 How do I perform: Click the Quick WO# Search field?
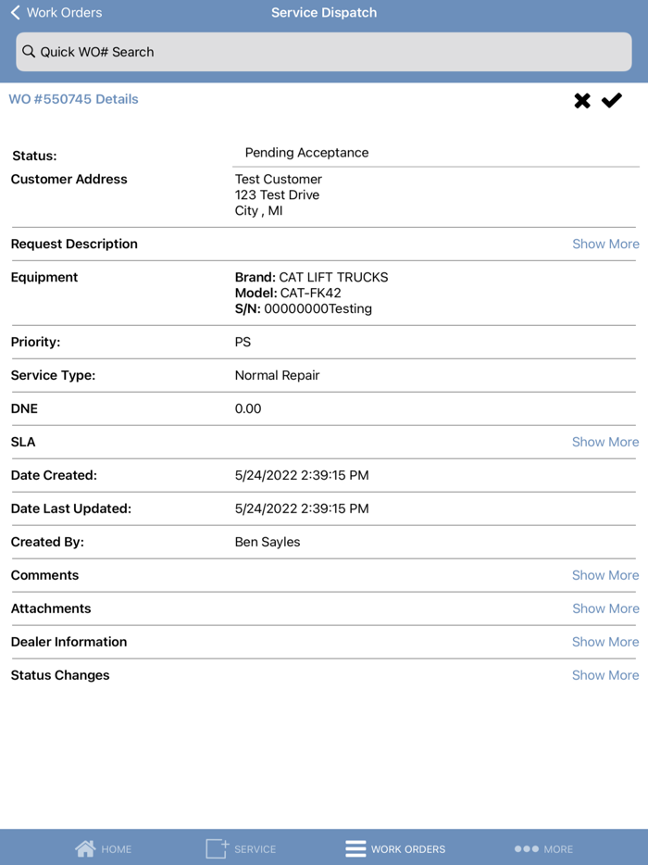click(324, 52)
